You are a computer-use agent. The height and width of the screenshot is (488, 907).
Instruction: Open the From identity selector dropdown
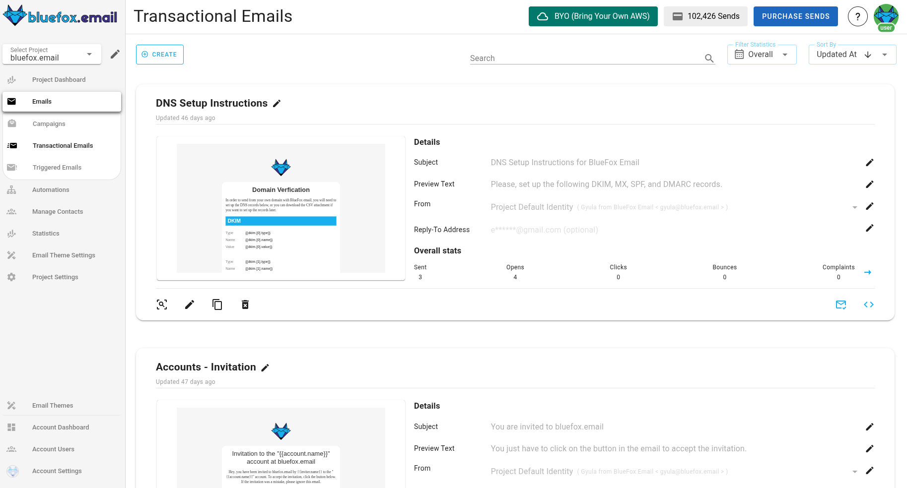tap(854, 207)
